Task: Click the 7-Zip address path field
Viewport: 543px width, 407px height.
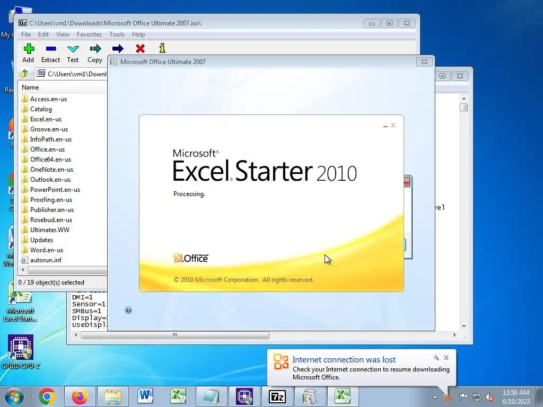Action: [71, 74]
